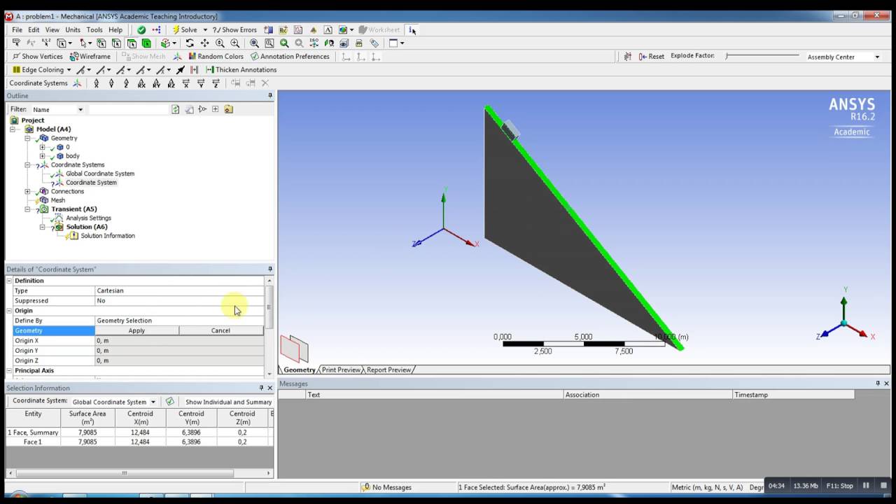Click the tag annotation icon in the view toolbar
The image size is (896, 504).
point(374,43)
